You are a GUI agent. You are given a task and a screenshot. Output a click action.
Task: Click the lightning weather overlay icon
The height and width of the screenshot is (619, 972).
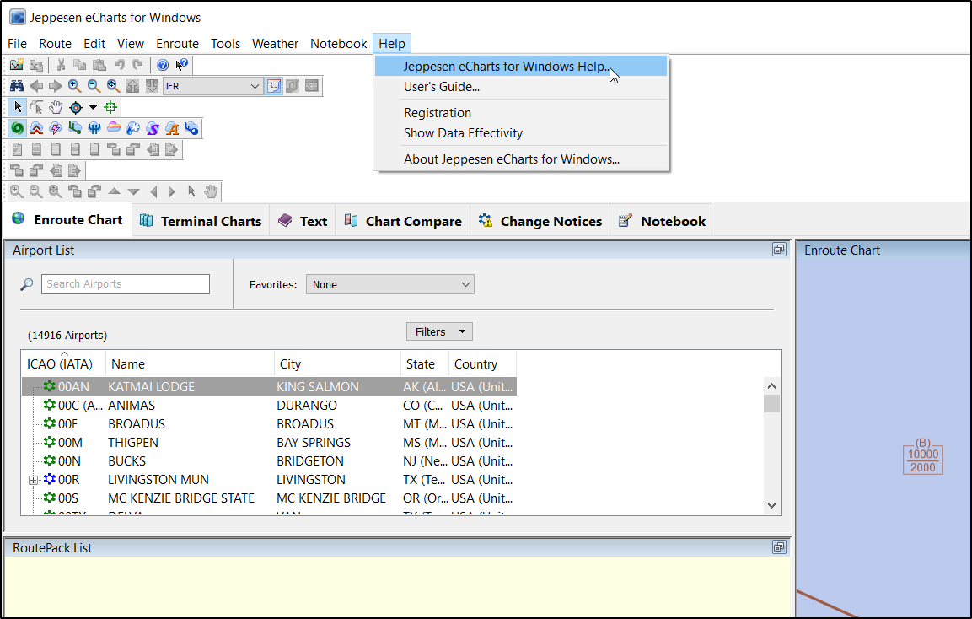(x=56, y=128)
